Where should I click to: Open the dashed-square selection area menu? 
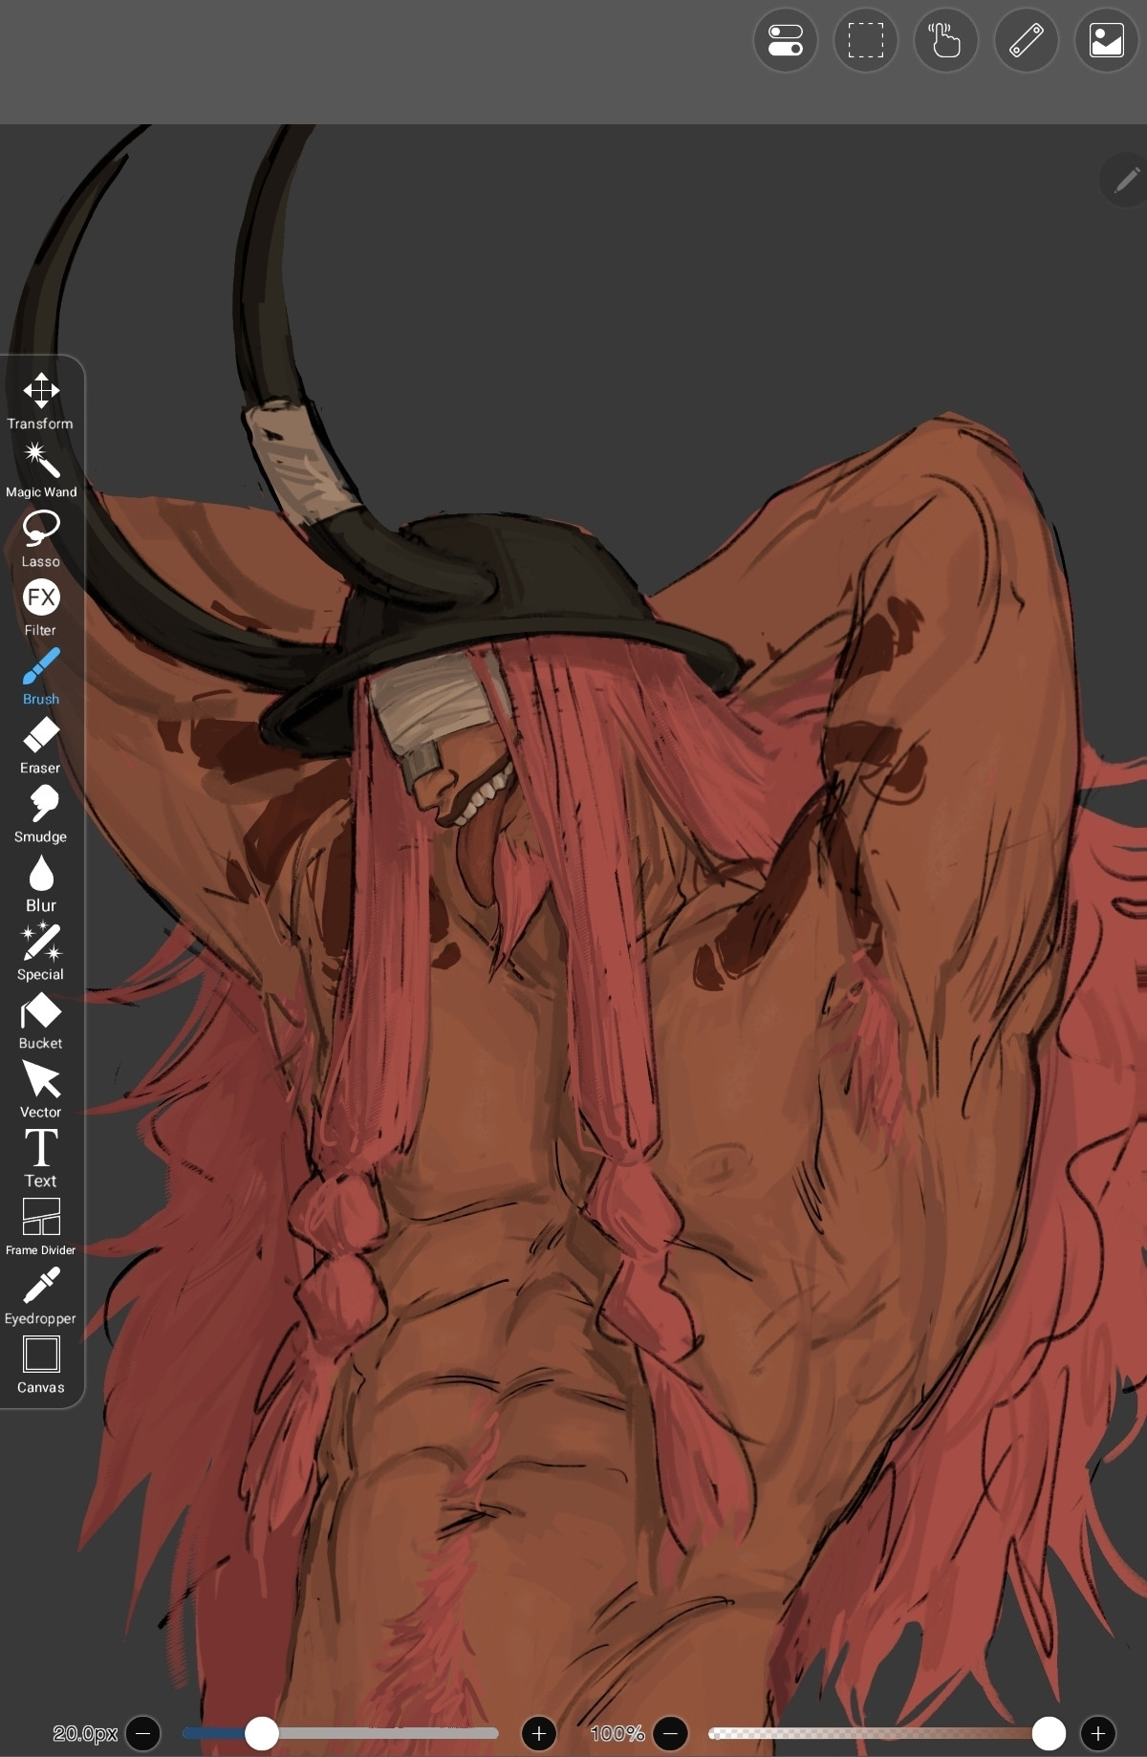coord(866,40)
